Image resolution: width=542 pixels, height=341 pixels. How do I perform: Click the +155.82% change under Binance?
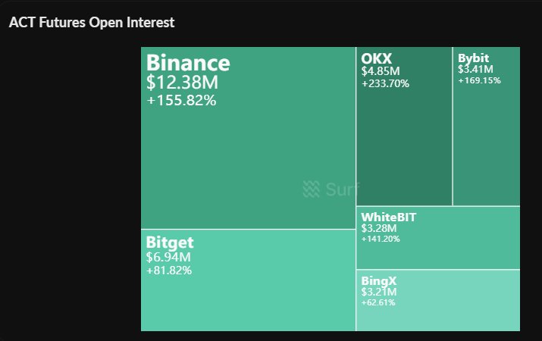pos(181,100)
